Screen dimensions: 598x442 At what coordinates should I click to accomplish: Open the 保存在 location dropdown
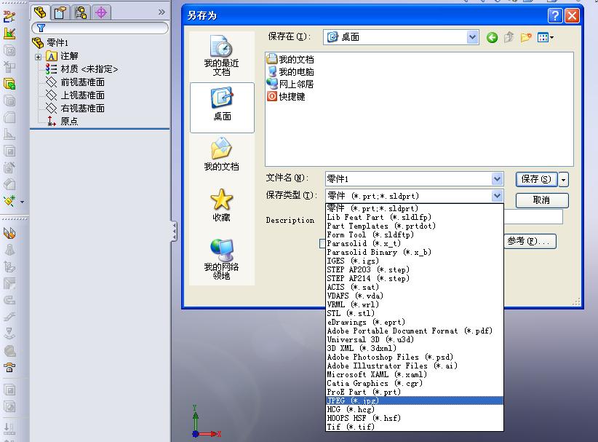coord(472,37)
